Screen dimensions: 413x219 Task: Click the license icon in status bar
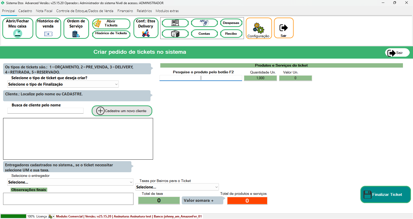pyautogui.click(x=51, y=216)
